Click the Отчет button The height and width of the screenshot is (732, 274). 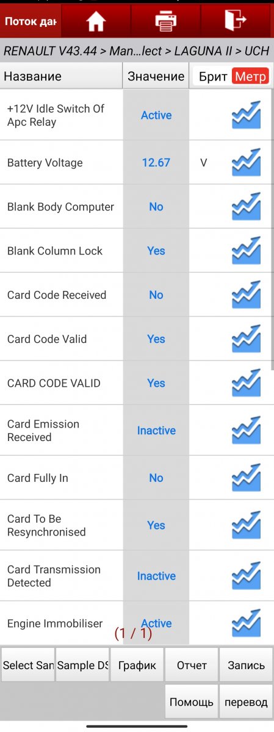coord(192,665)
